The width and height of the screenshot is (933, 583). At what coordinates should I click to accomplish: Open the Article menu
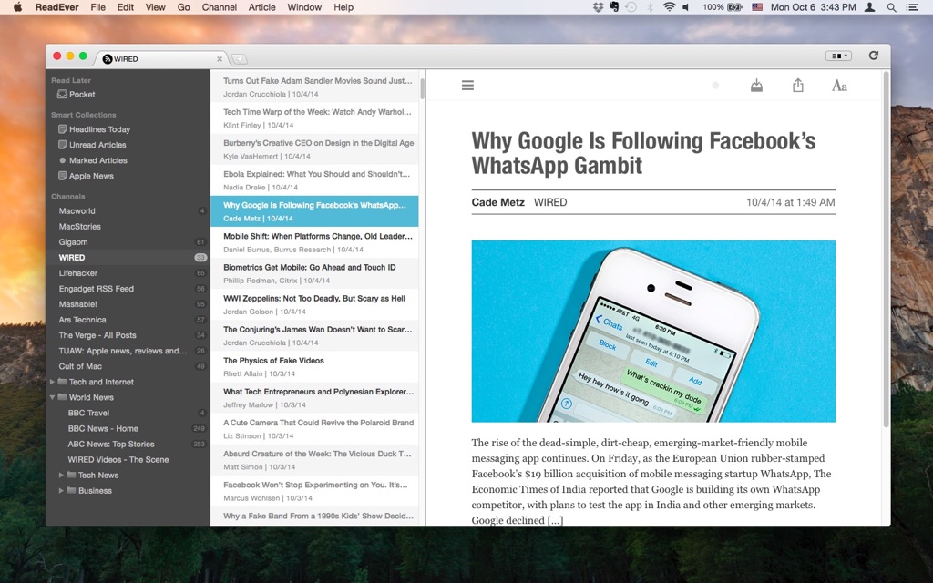point(261,7)
